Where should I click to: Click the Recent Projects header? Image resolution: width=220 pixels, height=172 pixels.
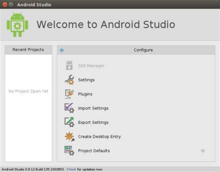tap(28, 50)
